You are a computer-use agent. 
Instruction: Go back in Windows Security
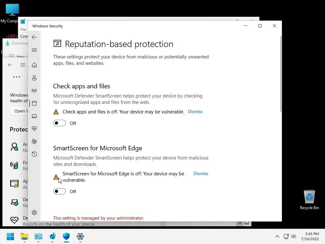(34, 37)
